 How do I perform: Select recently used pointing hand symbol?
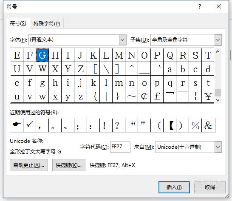17,125
